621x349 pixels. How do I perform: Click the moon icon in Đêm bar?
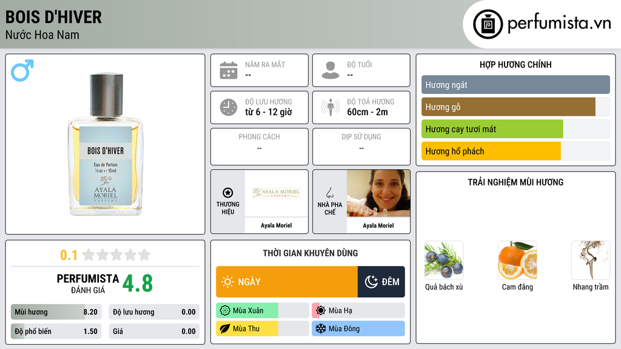tap(371, 282)
